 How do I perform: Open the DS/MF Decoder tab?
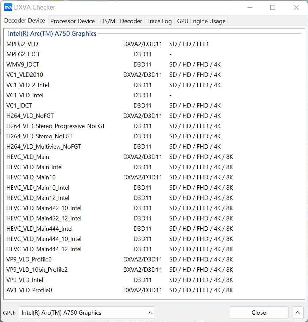[x=121, y=21]
